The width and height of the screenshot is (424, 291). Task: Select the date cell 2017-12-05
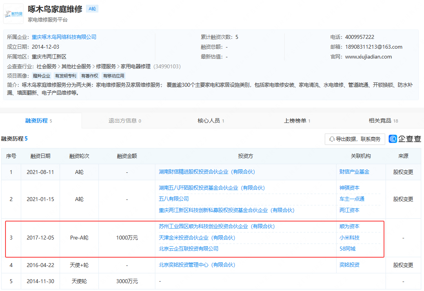(40, 238)
